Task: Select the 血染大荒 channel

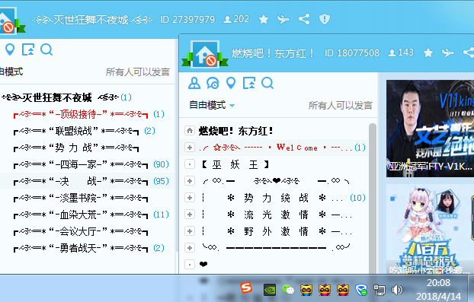Action: click(x=81, y=215)
